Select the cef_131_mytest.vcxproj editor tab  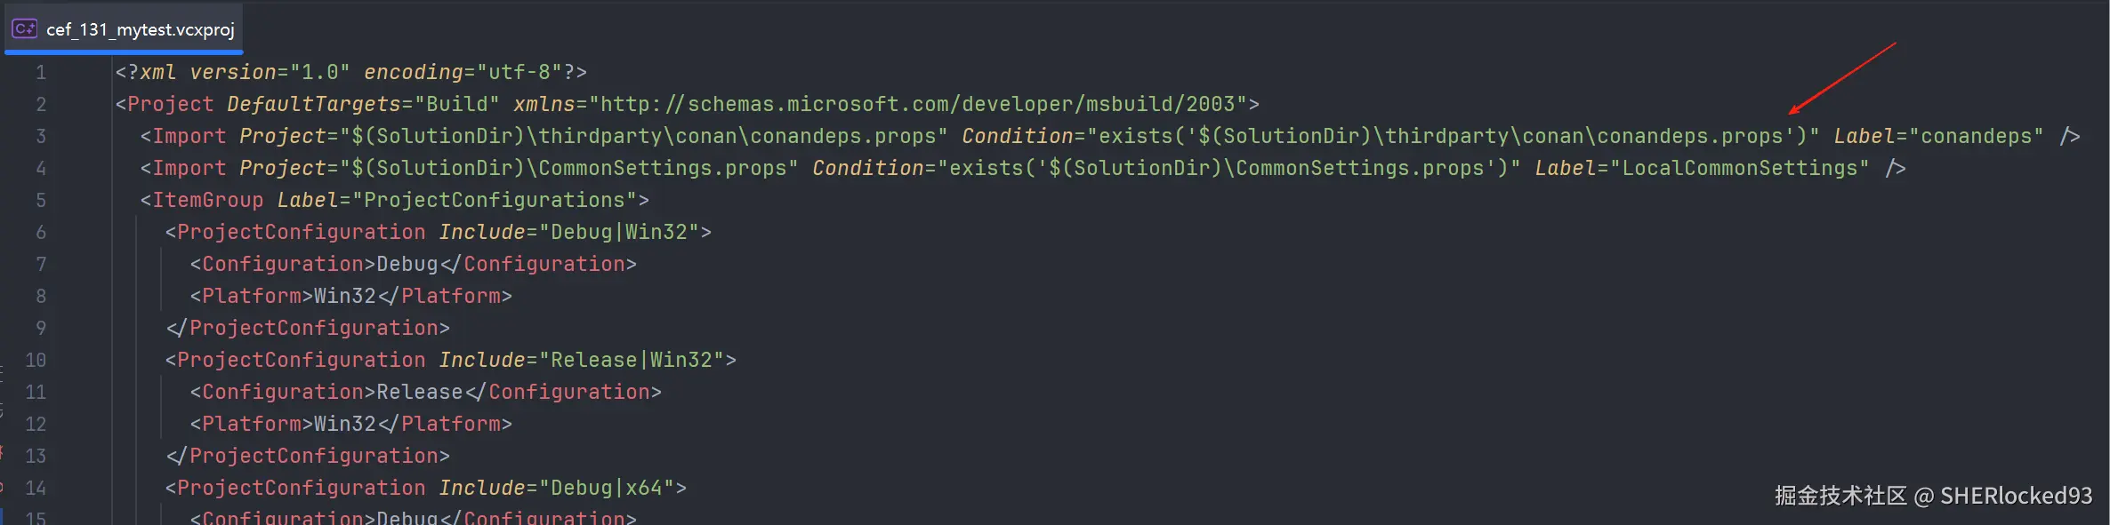[140, 29]
